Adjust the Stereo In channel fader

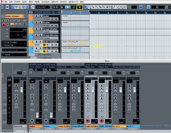[21, 90]
